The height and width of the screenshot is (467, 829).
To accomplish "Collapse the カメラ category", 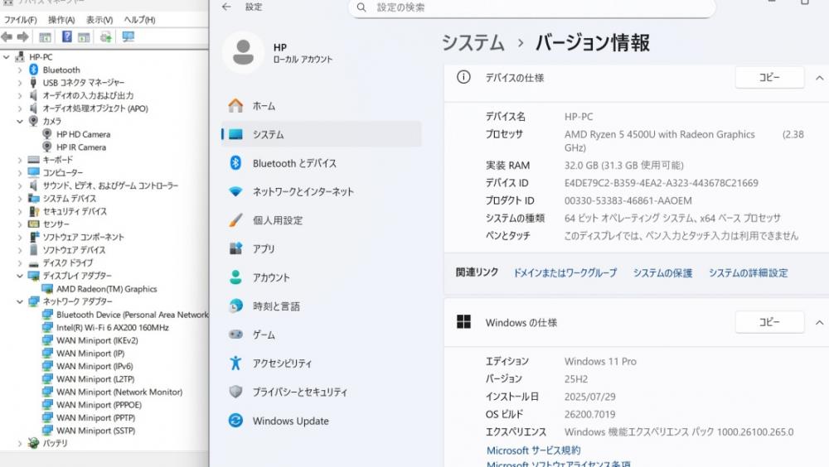I will pyautogui.click(x=20, y=121).
